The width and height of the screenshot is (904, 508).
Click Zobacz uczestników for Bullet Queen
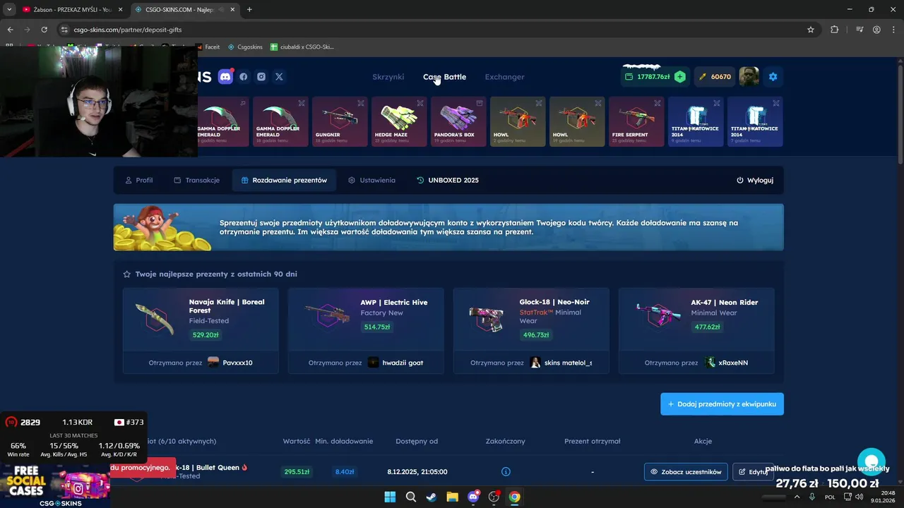click(686, 471)
